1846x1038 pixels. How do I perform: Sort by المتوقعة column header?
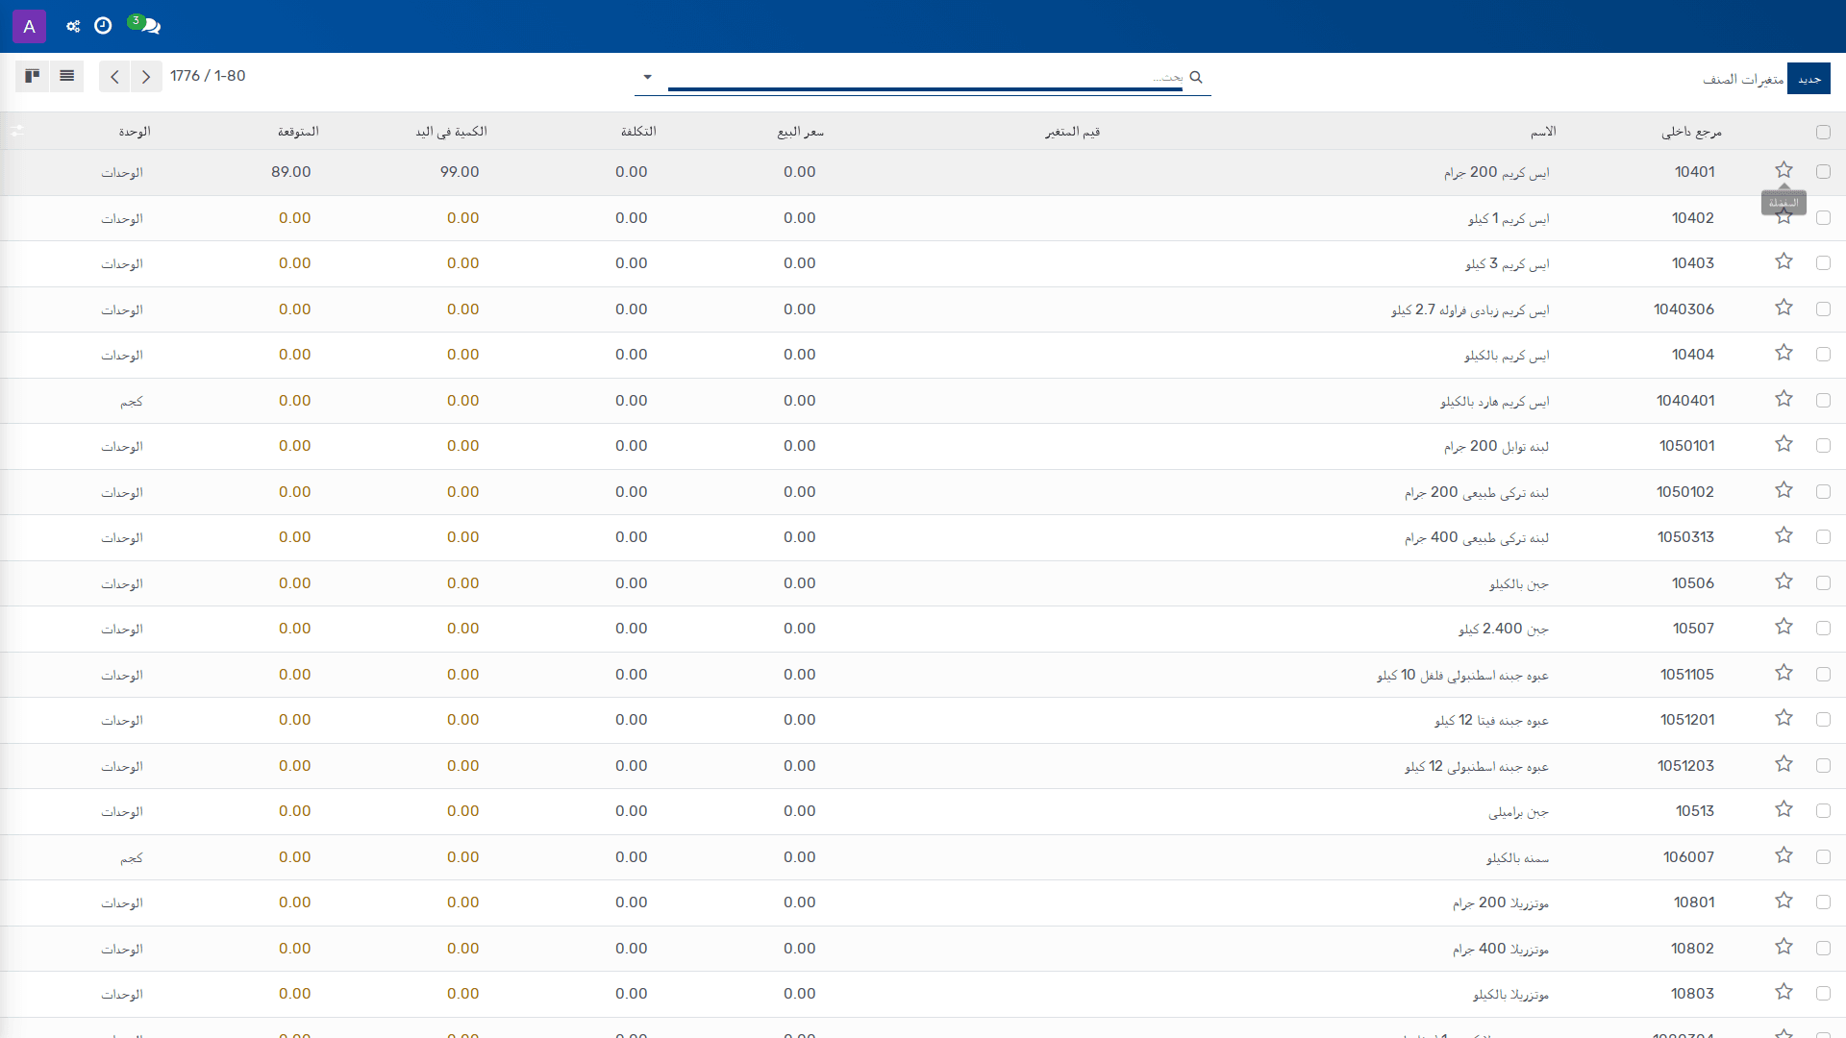click(298, 132)
